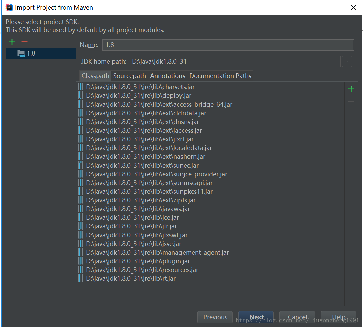Viewport: 363px width, 327px height.
Task: Click the Previous button
Action: [x=215, y=317]
